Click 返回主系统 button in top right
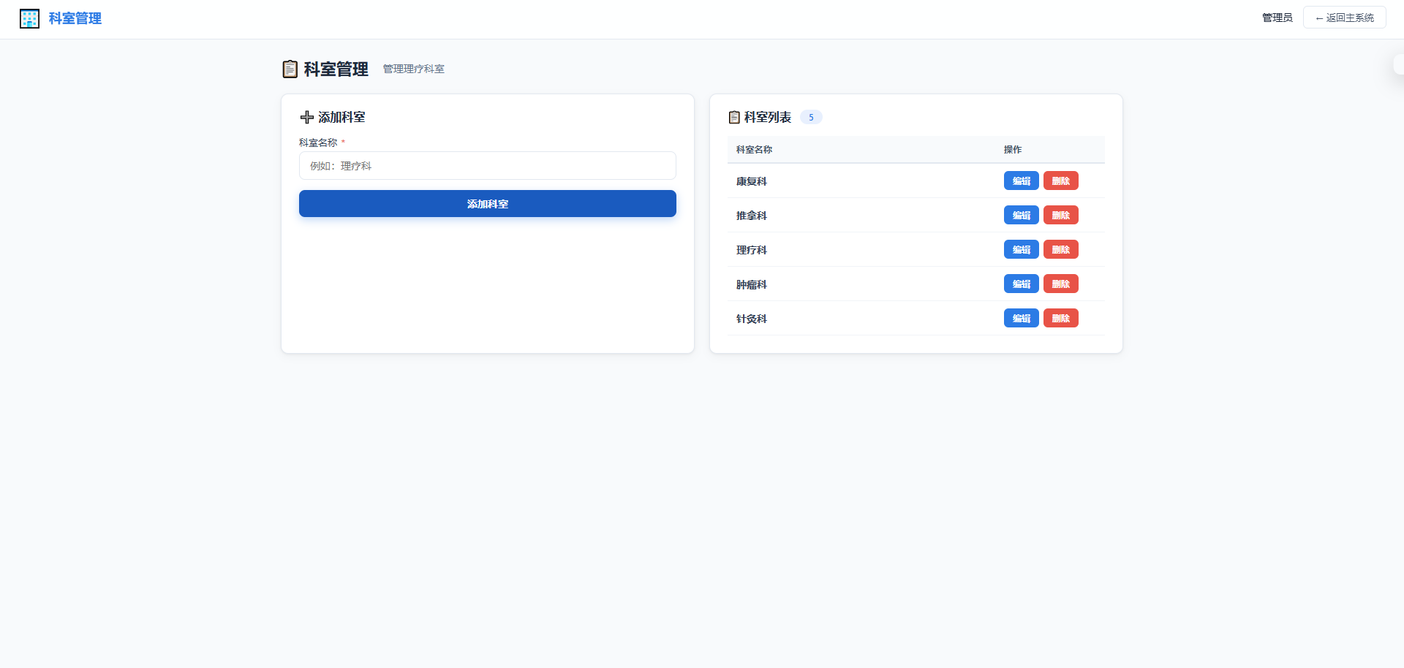The height and width of the screenshot is (668, 1404). click(x=1345, y=18)
